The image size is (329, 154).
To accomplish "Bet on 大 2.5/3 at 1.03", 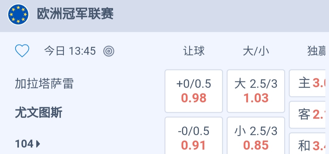I will 256,91.
